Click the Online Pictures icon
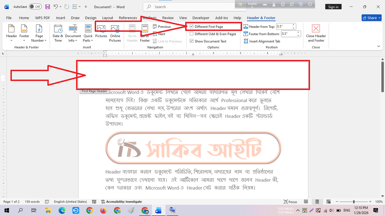This screenshot has width=385, height=216. pos(115,33)
